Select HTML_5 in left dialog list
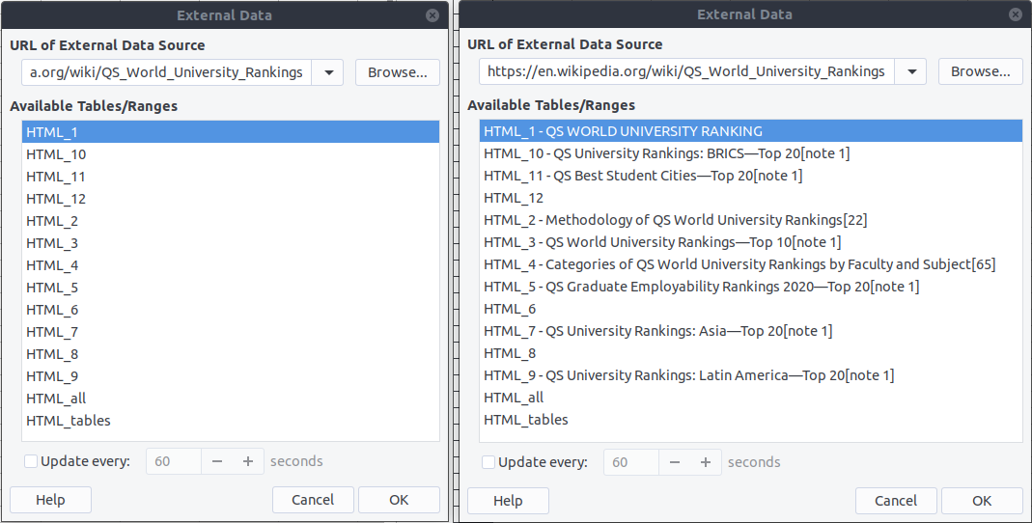1032x523 pixels. (x=231, y=288)
